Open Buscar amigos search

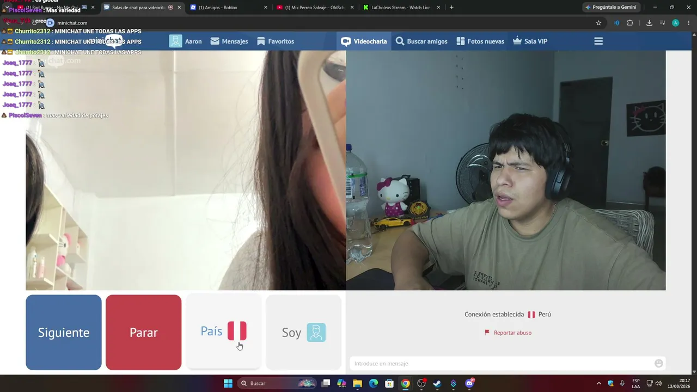click(421, 41)
